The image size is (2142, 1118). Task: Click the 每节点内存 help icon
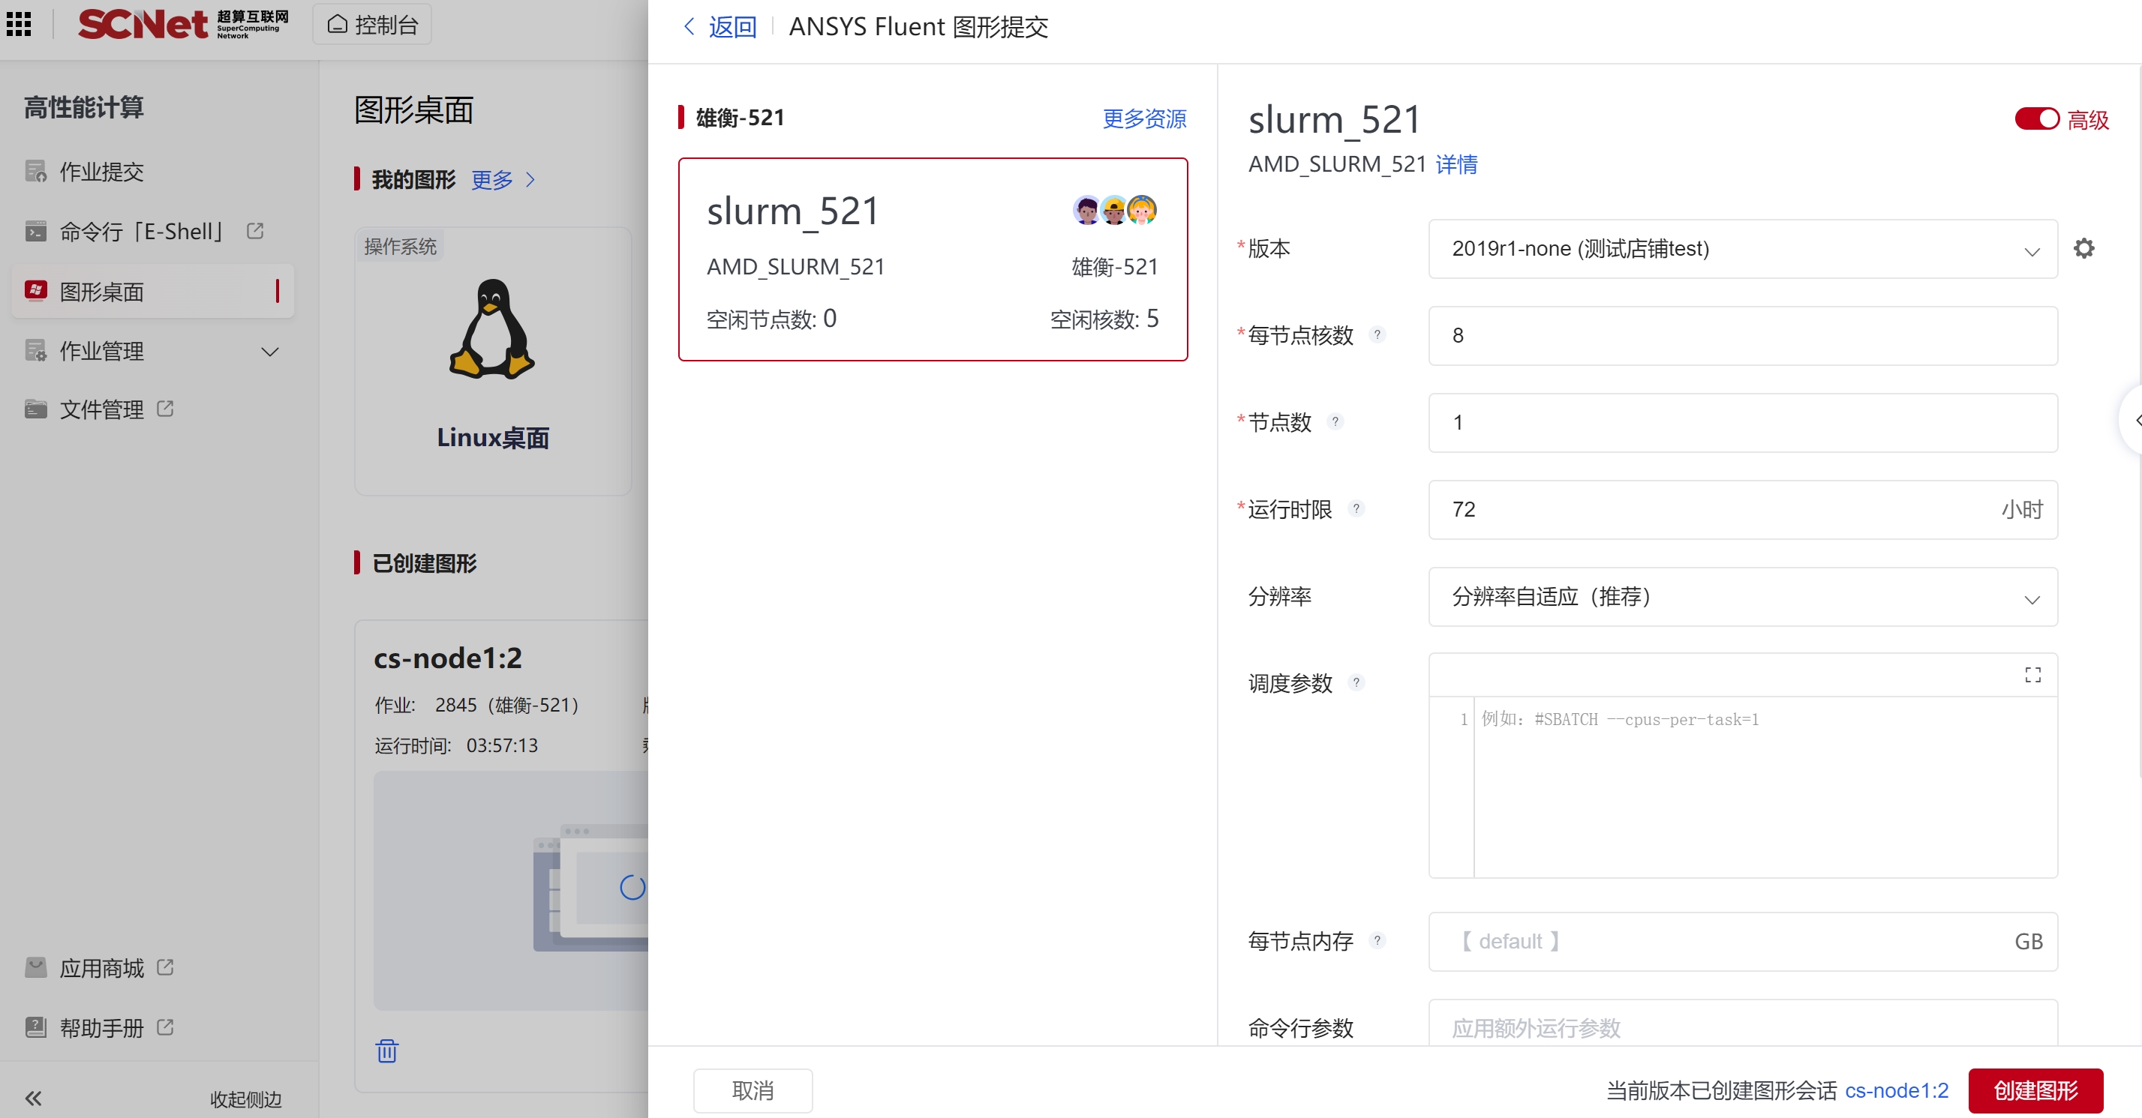pyautogui.click(x=1377, y=940)
